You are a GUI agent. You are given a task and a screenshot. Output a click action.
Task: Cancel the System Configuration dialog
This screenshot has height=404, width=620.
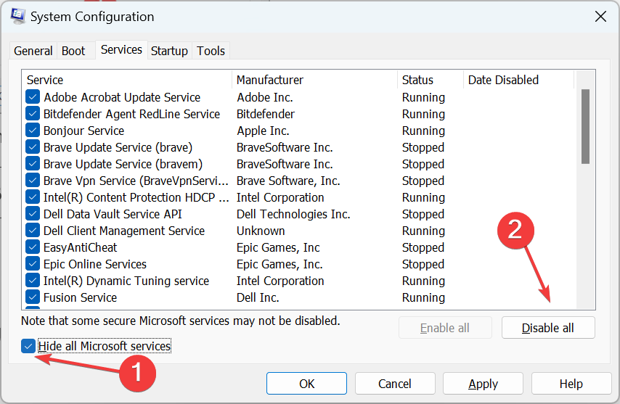coord(395,384)
